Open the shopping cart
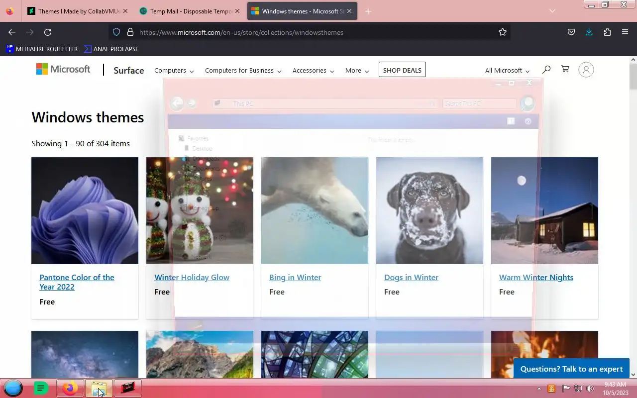 coord(565,69)
